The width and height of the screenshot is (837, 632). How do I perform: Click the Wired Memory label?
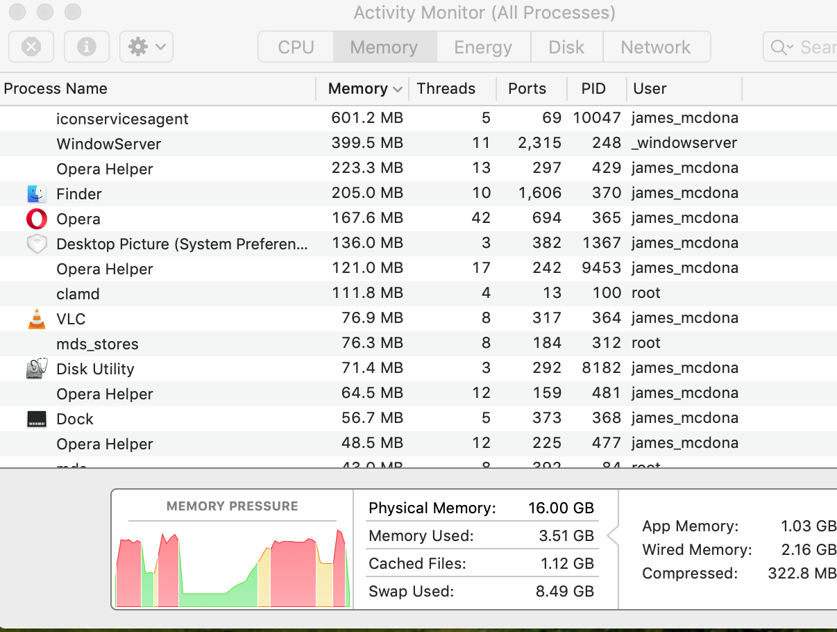click(x=697, y=550)
